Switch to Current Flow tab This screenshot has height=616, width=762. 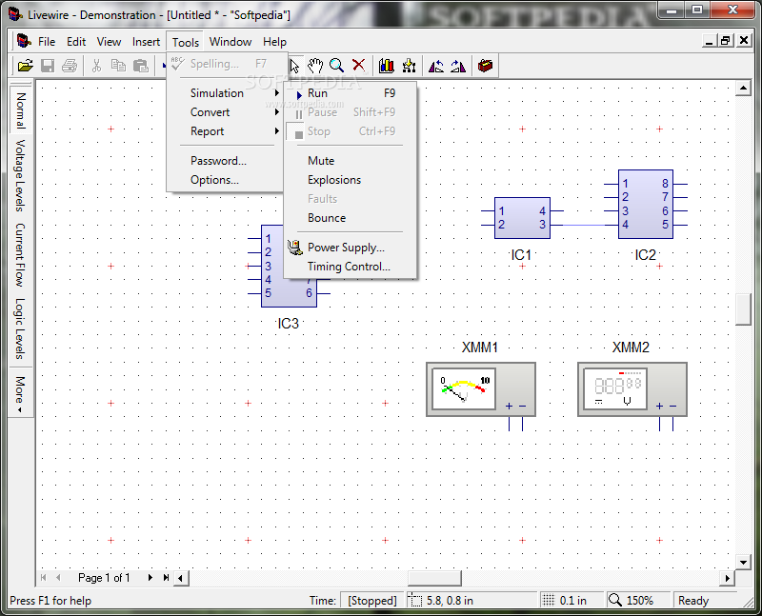click(x=20, y=254)
